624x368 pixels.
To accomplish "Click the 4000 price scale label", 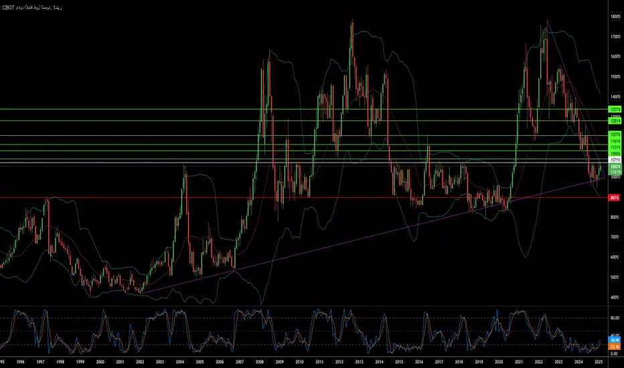I will click(615, 297).
